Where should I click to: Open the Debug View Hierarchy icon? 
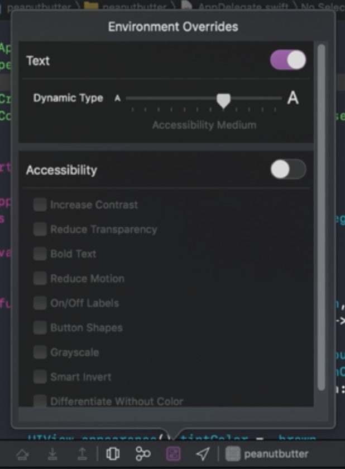click(x=113, y=454)
